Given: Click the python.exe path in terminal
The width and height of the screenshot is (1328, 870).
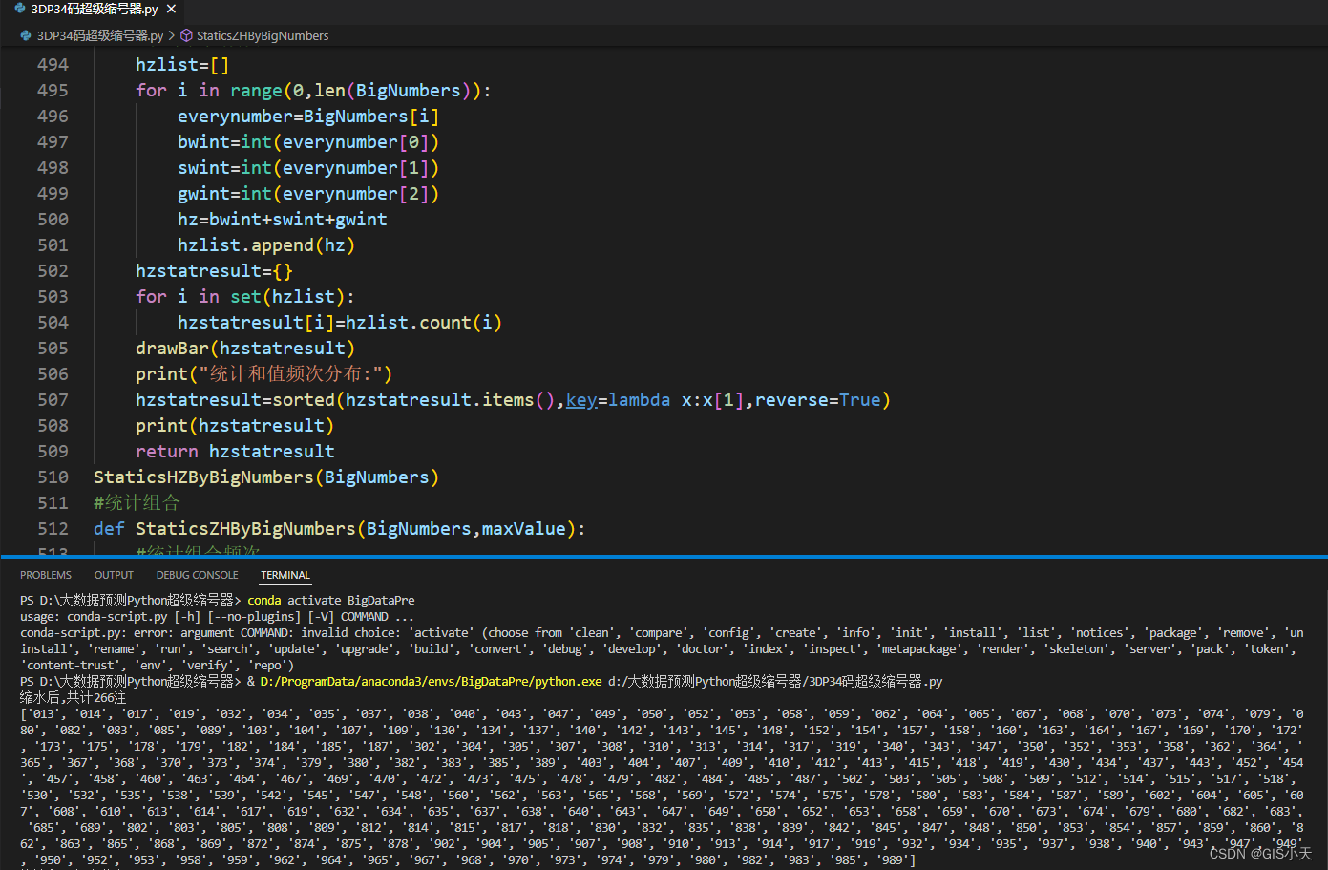Looking at the screenshot, I should pyautogui.click(x=432, y=682).
